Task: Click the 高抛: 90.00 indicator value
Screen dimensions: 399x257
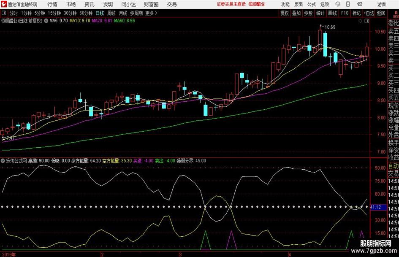Action: click(x=39, y=161)
